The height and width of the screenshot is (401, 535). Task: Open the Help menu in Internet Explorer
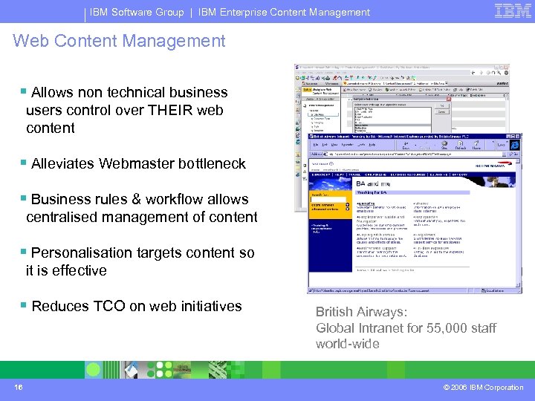372,145
